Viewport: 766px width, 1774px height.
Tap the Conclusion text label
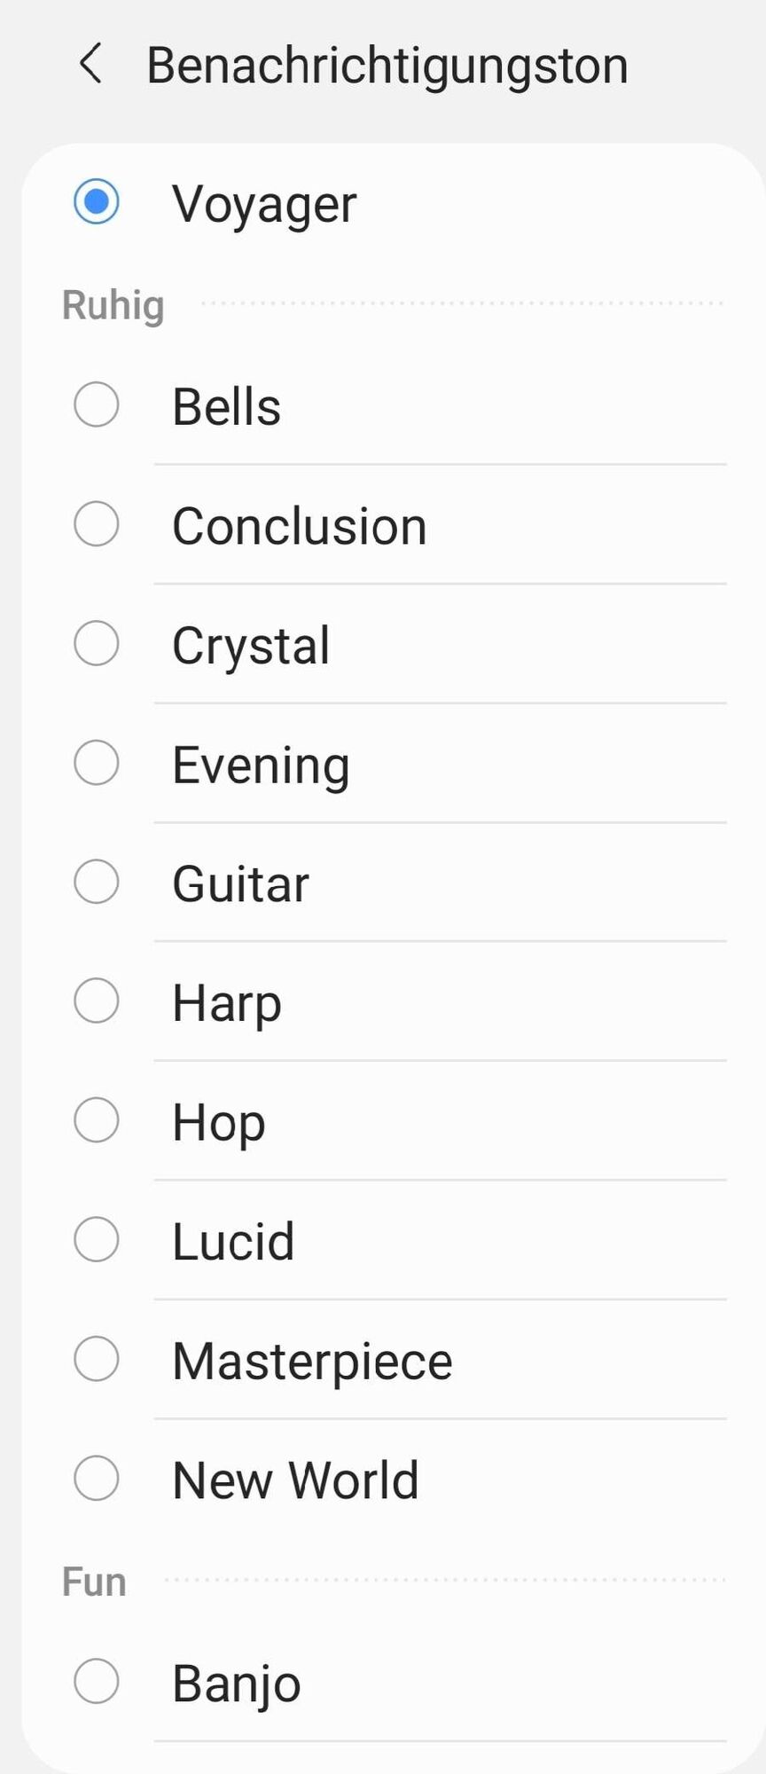pyautogui.click(x=299, y=526)
